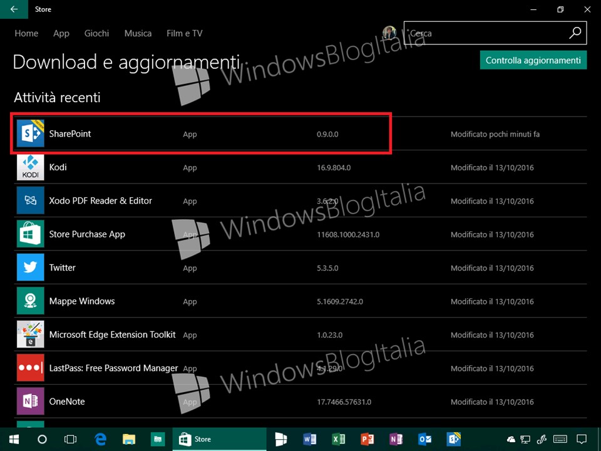Click the 'App' type in the Mappe Windows row
The height and width of the screenshot is (451, 601).
190,302
